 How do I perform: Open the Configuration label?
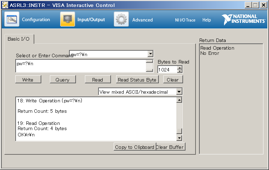[x=36, y=19]
